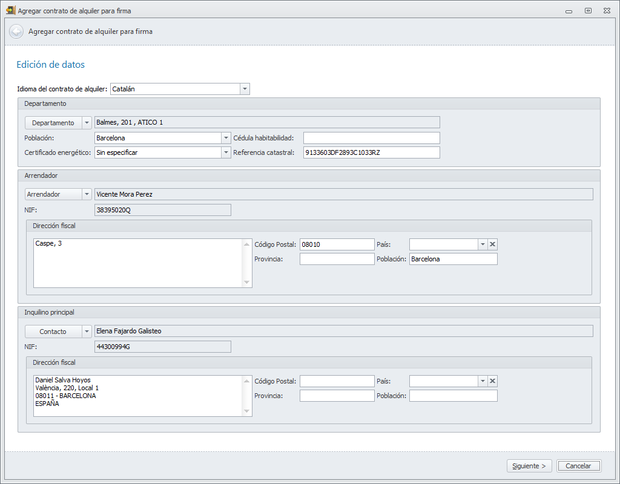Screen dimensions: 620x484
Task: Click the Cédula habitabilidad input field
Action: coord(371,138)
